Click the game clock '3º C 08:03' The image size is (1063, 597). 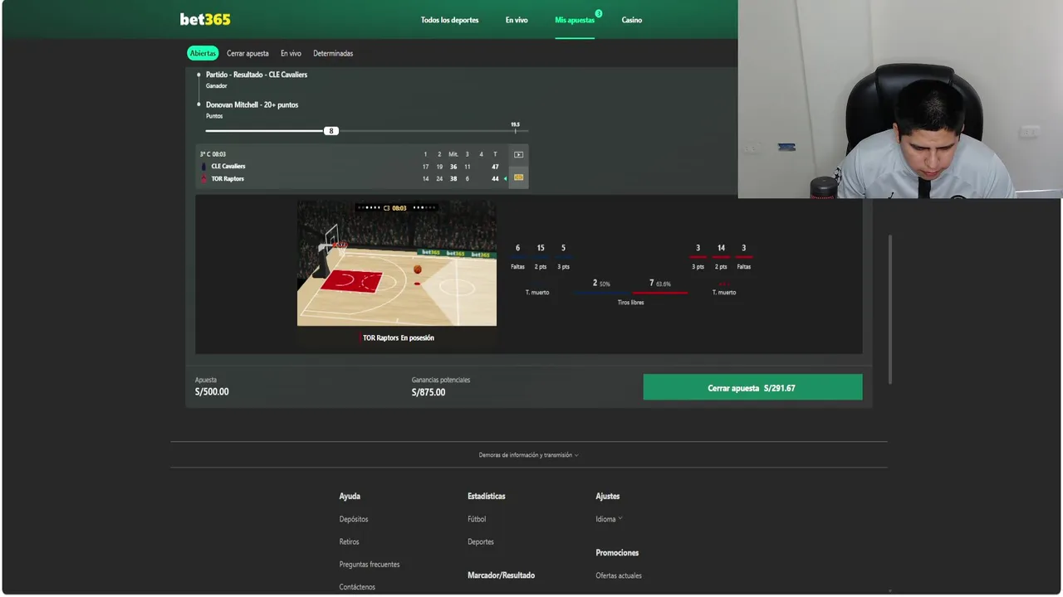213,154
